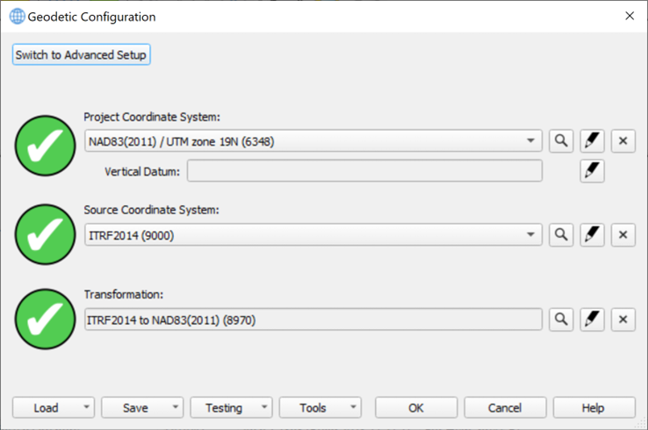This screenshot has width=648, height=430.
Task: Close the Geodetic Configuration dialog
Action: point(630,16)
